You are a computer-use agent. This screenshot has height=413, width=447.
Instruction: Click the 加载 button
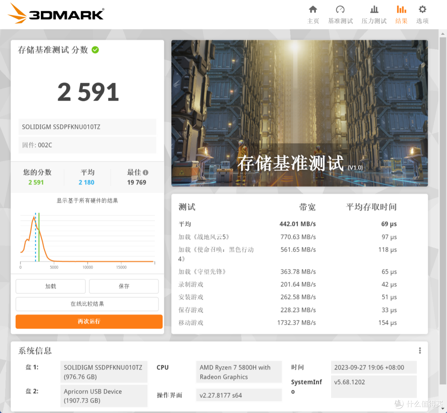[x=50, y=286]
